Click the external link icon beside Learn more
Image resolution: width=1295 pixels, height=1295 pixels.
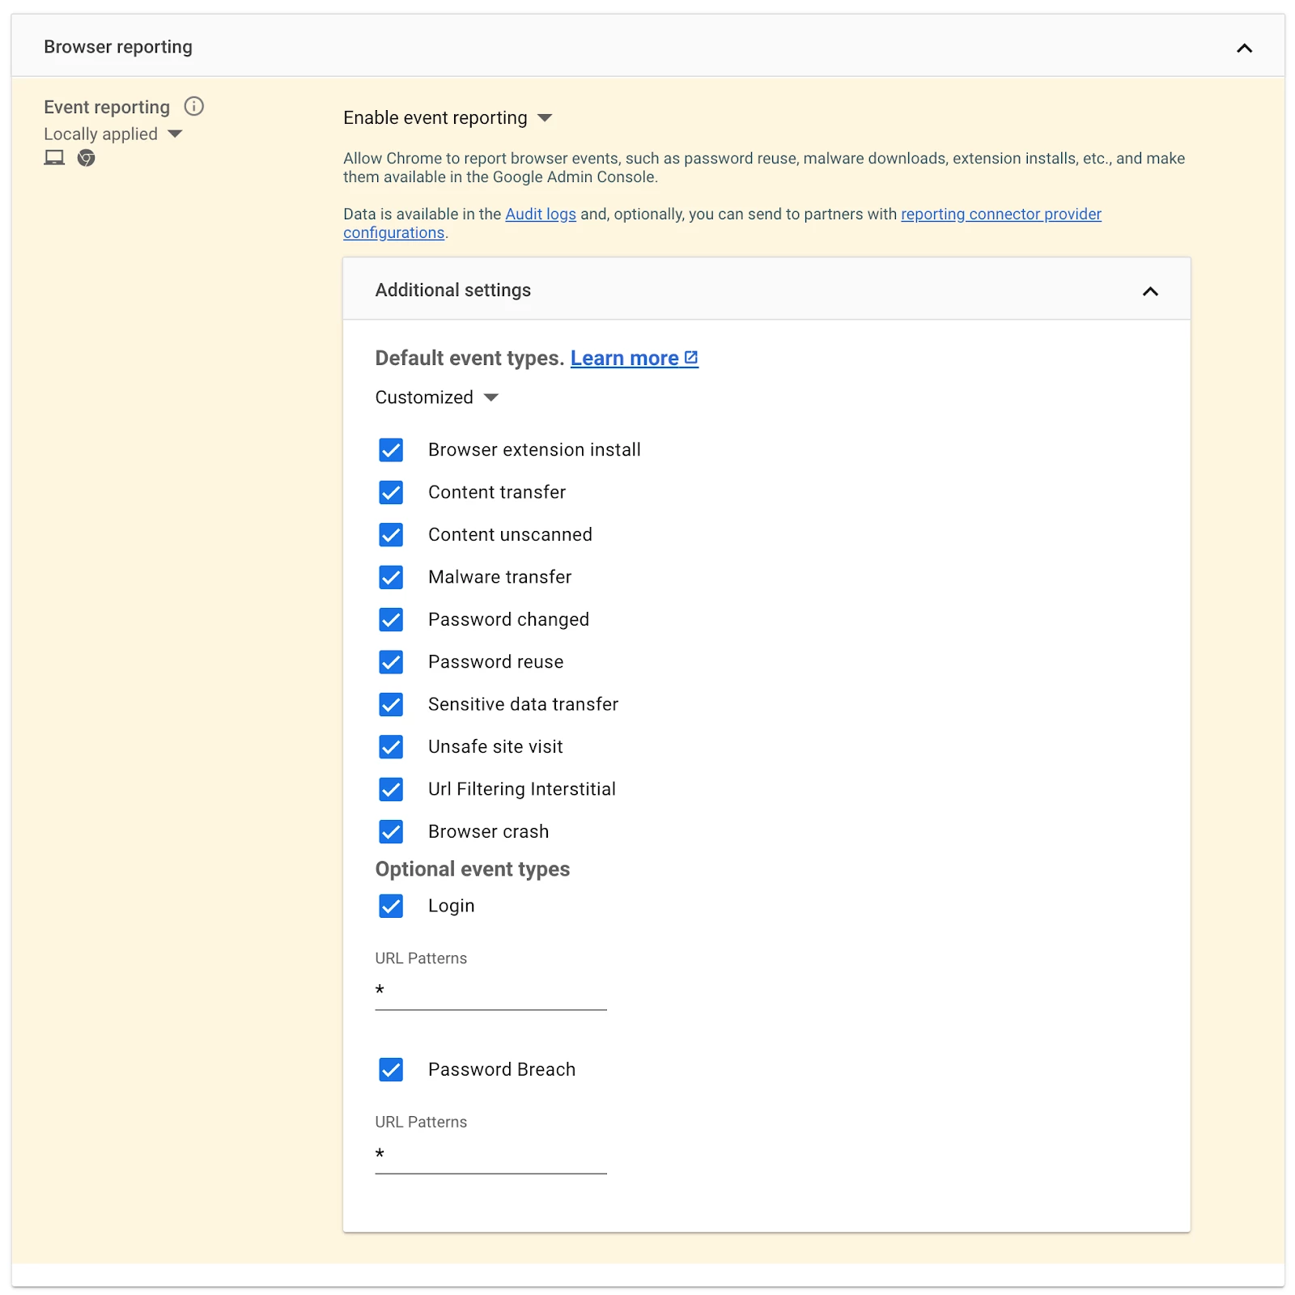(691, 357)
